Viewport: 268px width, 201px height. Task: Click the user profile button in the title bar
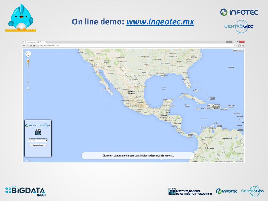click(x=229, y=42)
